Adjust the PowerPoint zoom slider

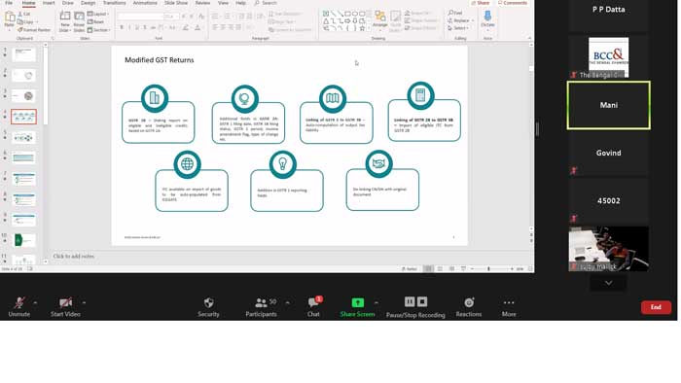(x=489, y=269)
